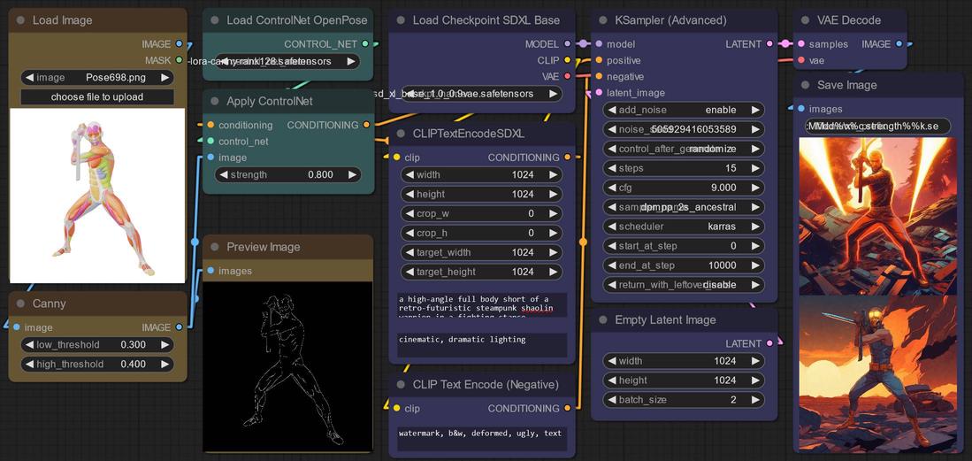Image resolution: width=972 pixels, height=461 pixels.
Task: Increase Canny high_threshold with right arrow
Action: coord(165,365)
